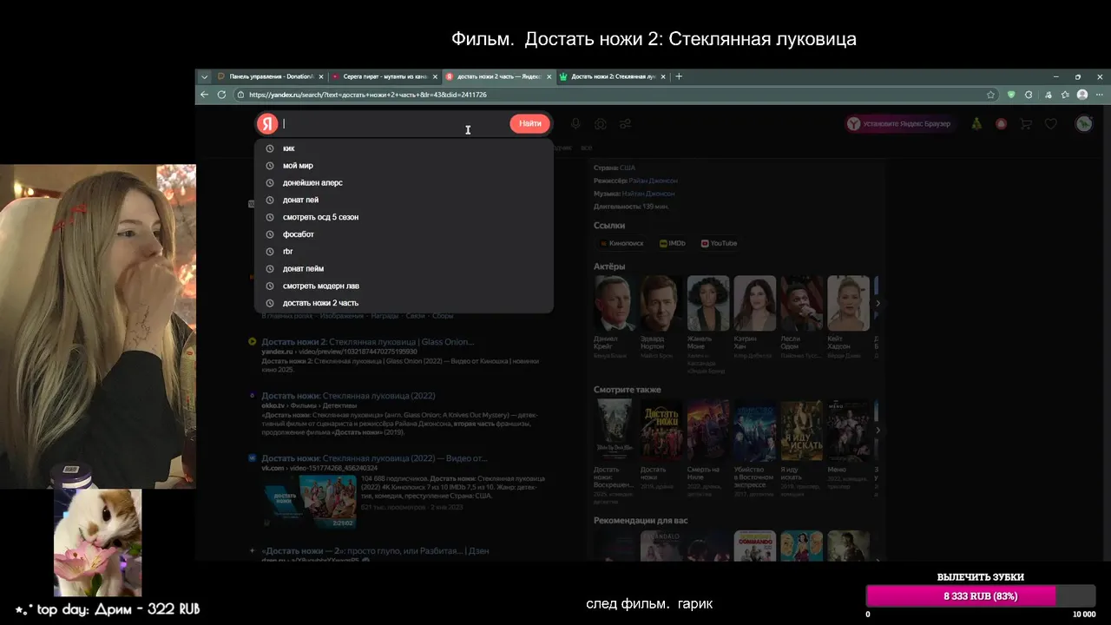Viewport: 1111px width, 625px height.
Task: Open the browser profile avatar
Action: [1082, 95]
